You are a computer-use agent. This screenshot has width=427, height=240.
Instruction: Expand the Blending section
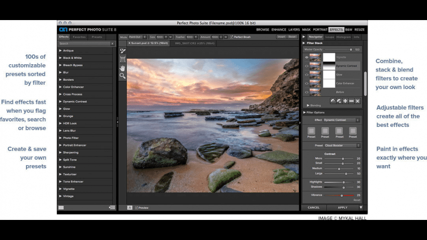tap(308, 105)
